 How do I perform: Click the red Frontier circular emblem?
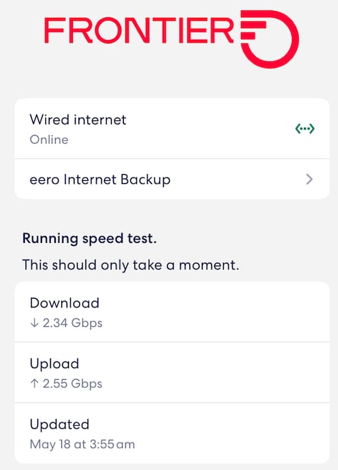[x=270, y=39]
